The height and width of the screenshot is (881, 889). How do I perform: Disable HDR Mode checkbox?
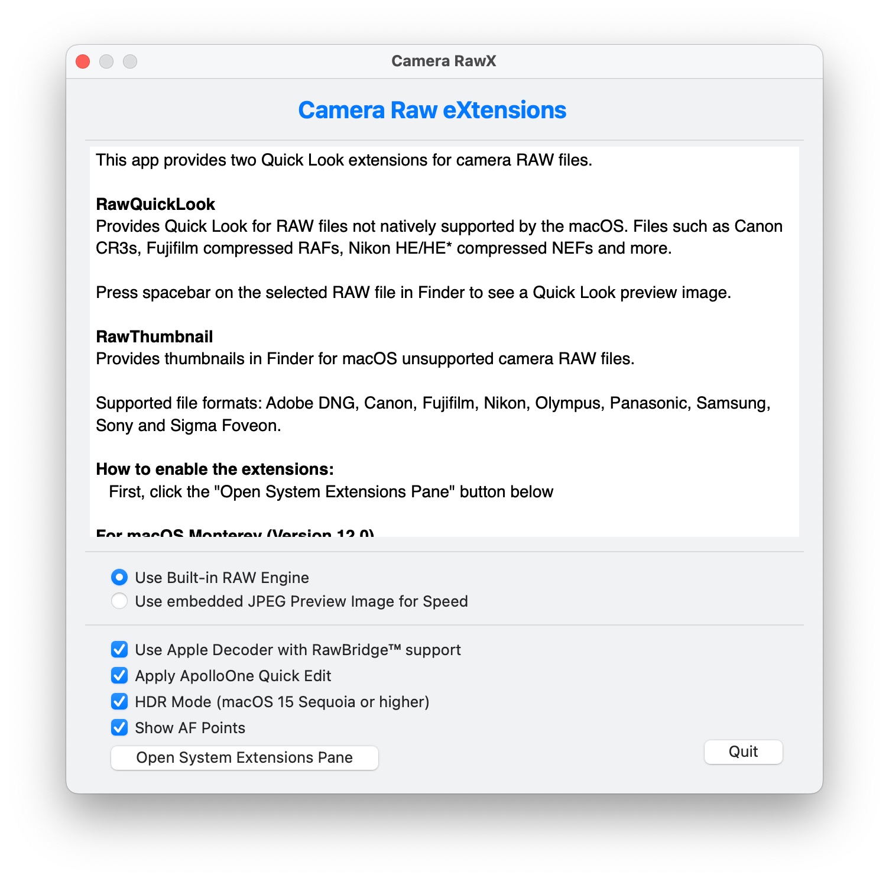click(119, 702)
